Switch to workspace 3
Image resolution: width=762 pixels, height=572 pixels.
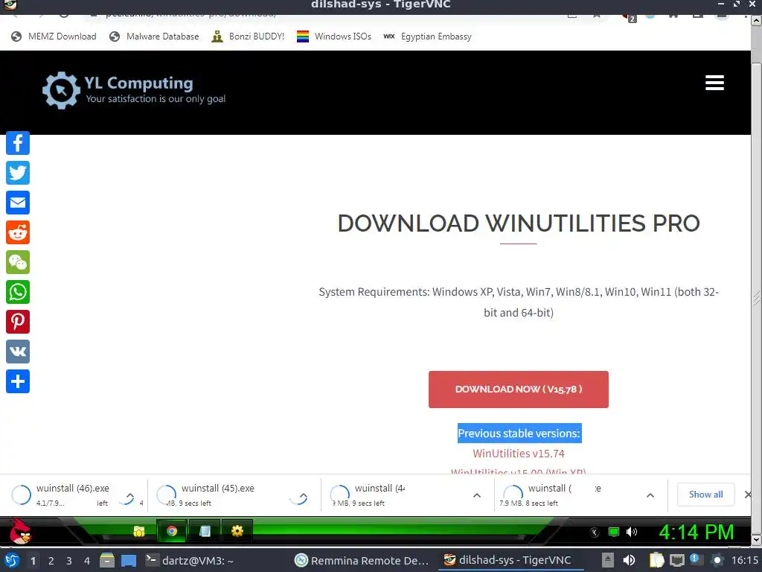(69, 561)
